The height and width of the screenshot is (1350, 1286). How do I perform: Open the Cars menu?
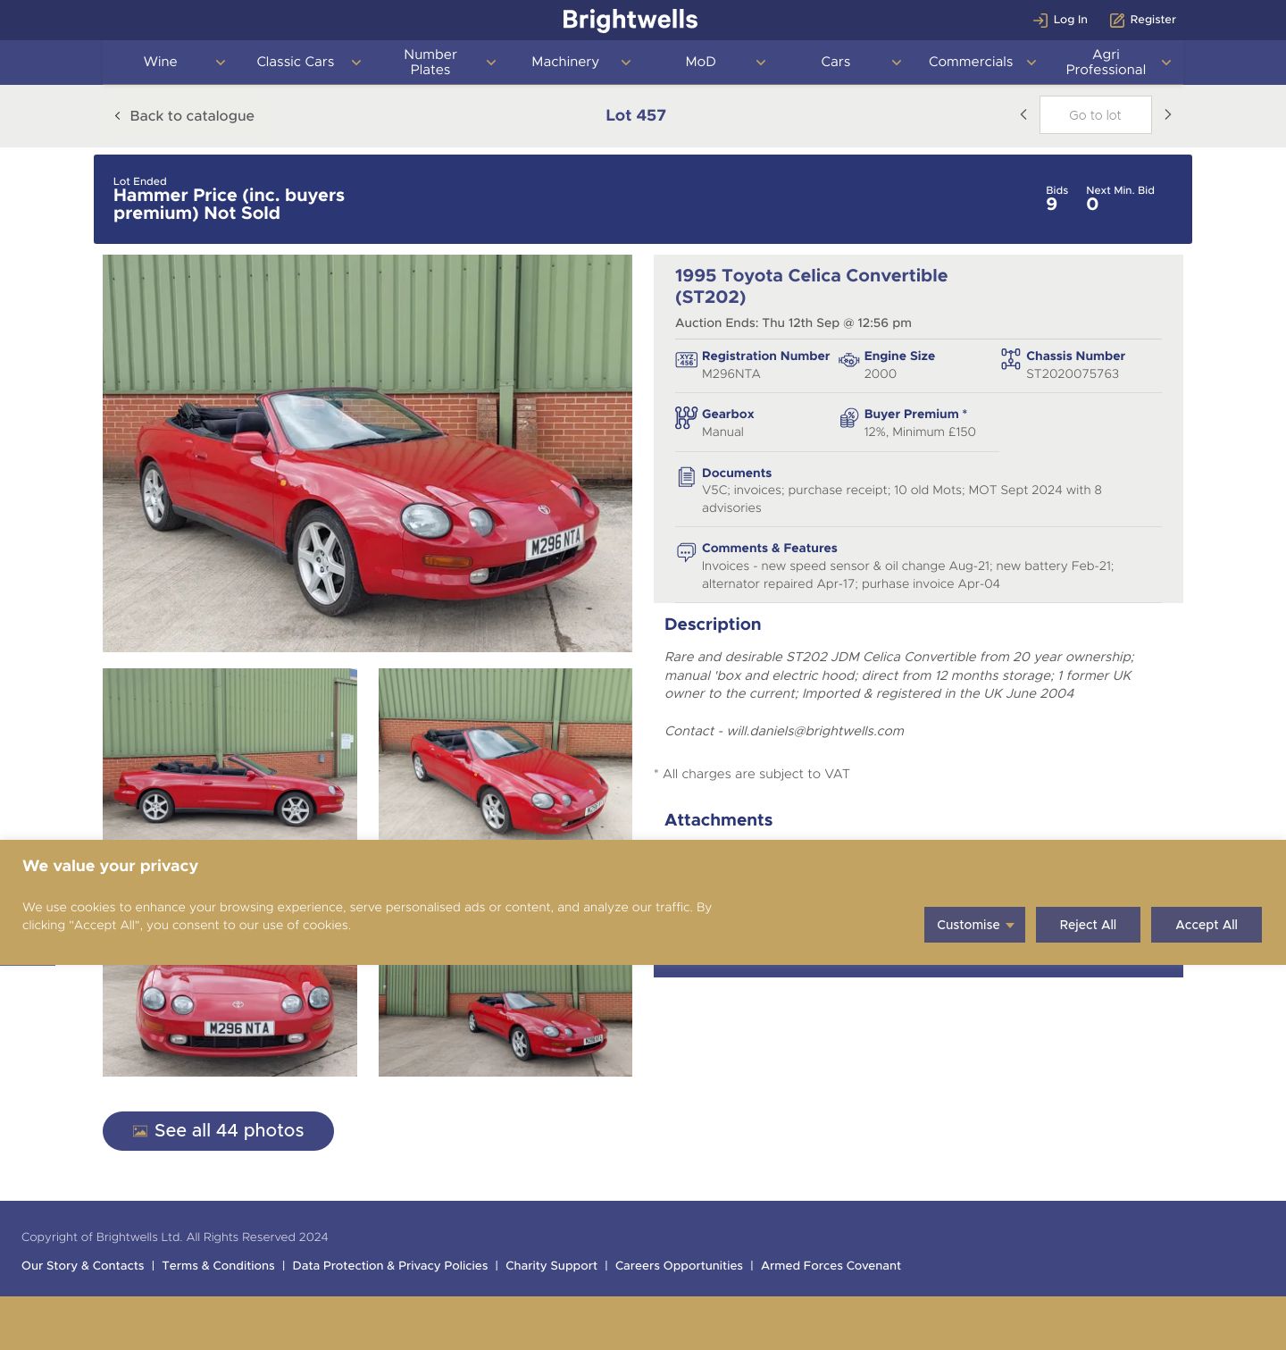coord(836,62)
